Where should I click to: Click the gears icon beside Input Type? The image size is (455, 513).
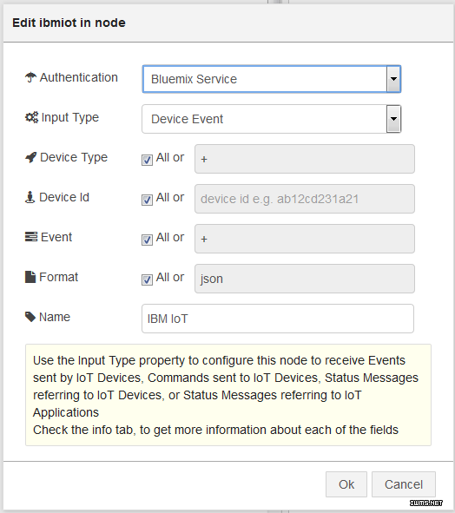[31, 117]
